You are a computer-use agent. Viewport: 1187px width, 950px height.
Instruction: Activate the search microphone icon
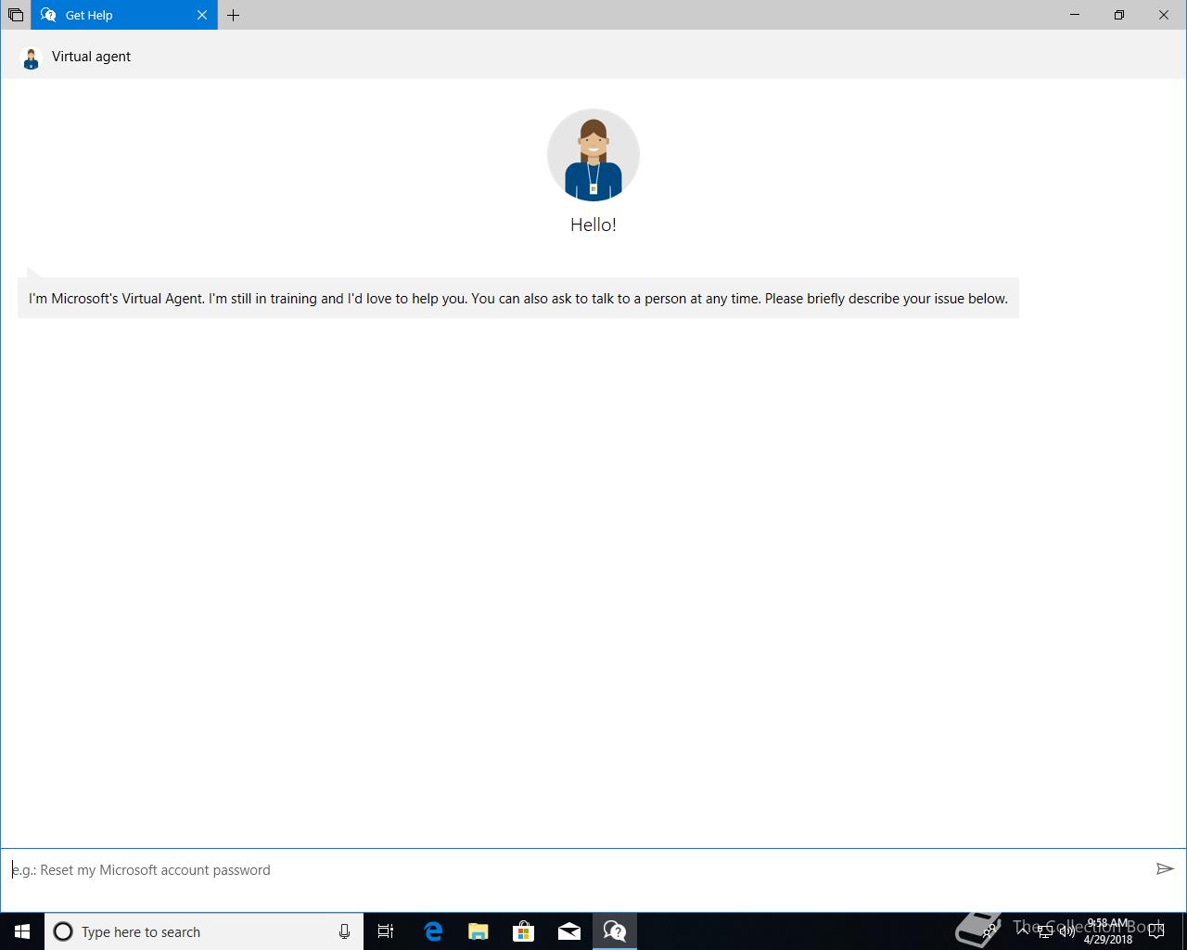(x=344, y=931)
